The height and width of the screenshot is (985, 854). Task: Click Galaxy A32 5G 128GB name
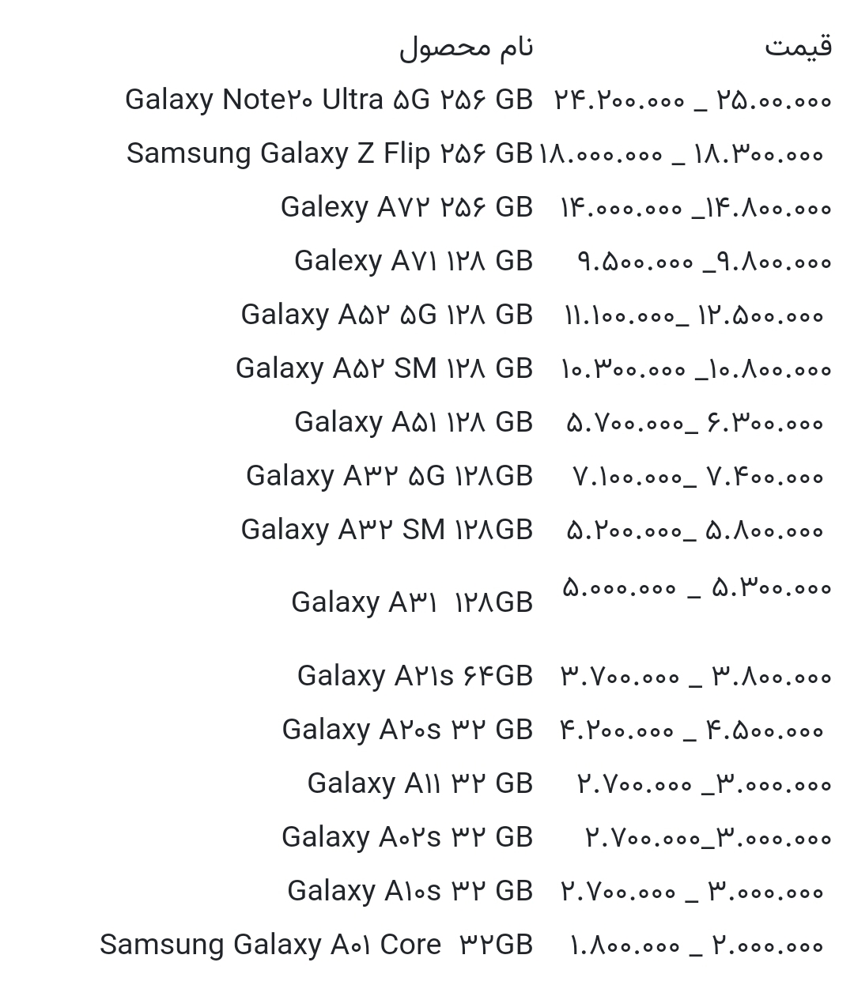[x=389, y=476]
